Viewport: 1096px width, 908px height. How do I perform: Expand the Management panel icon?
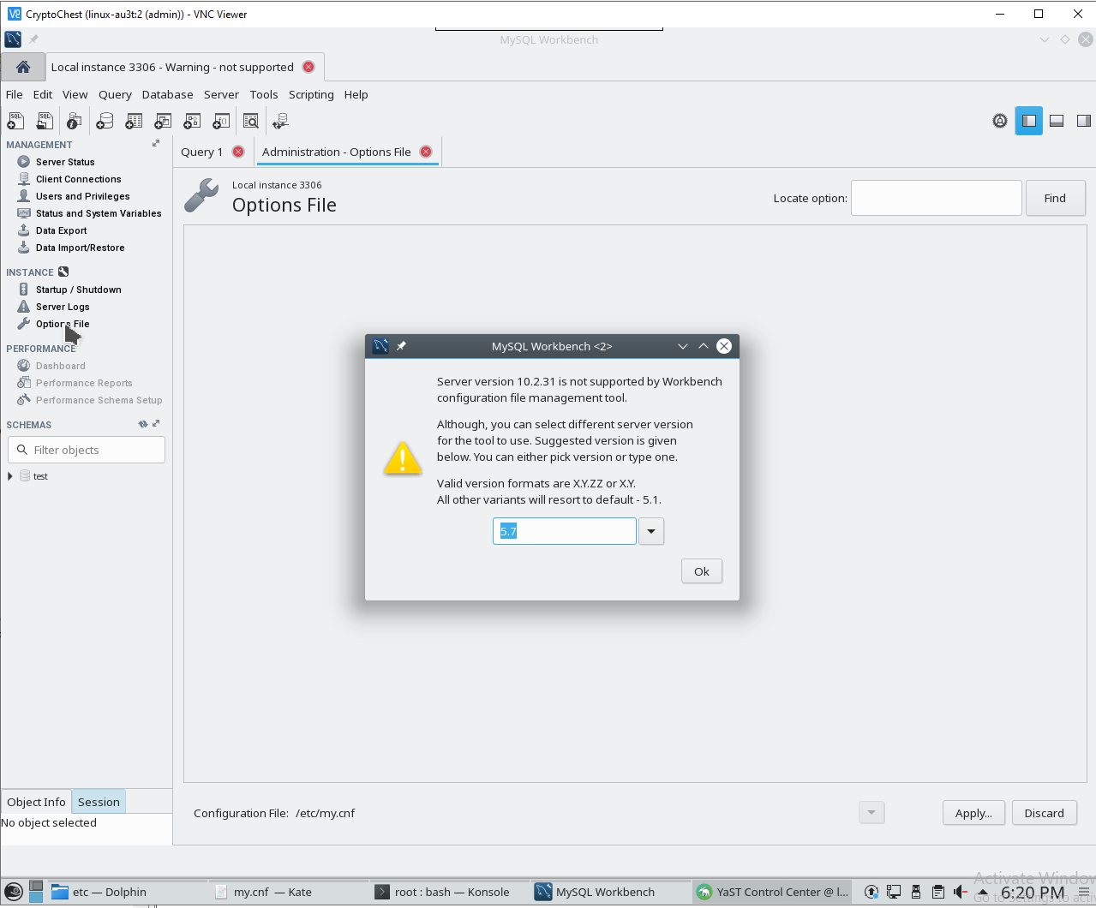(156, 144)
